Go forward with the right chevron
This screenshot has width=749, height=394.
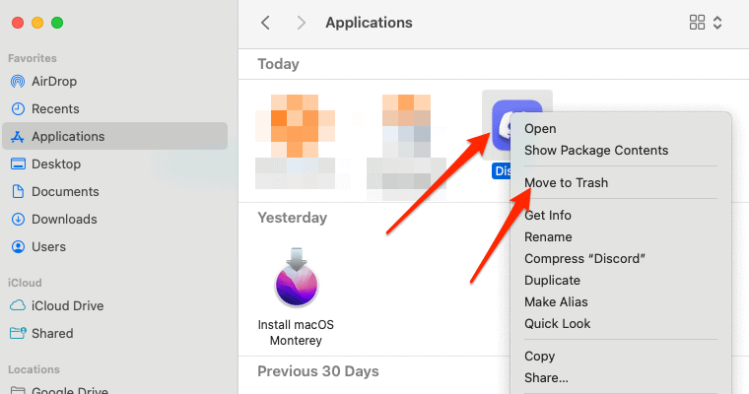point(301,23)
